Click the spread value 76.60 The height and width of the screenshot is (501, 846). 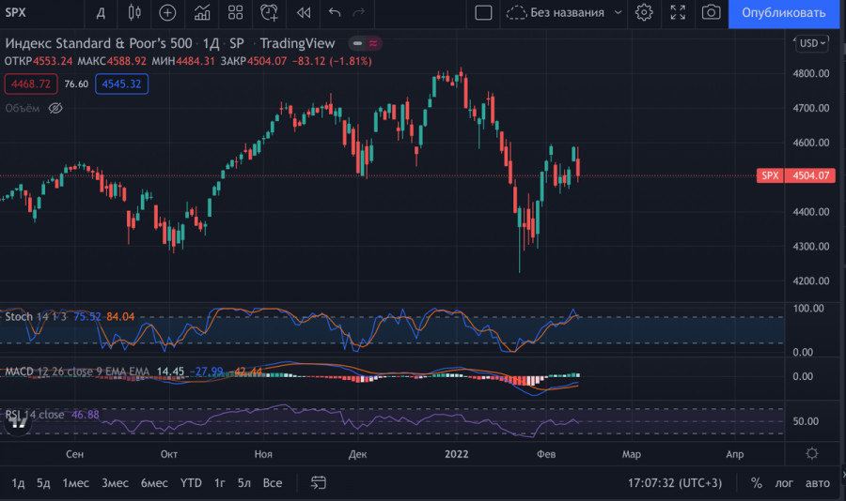[x=76, y=84]
